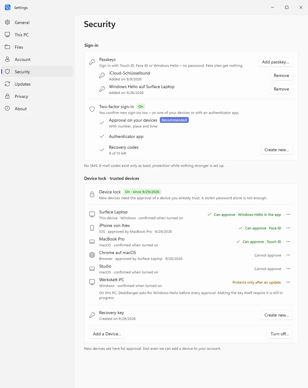Viewport: 308px width, 388px height.
Task: Click the laptop icon for MacBook Pro
Action: [x=92, y=241]
